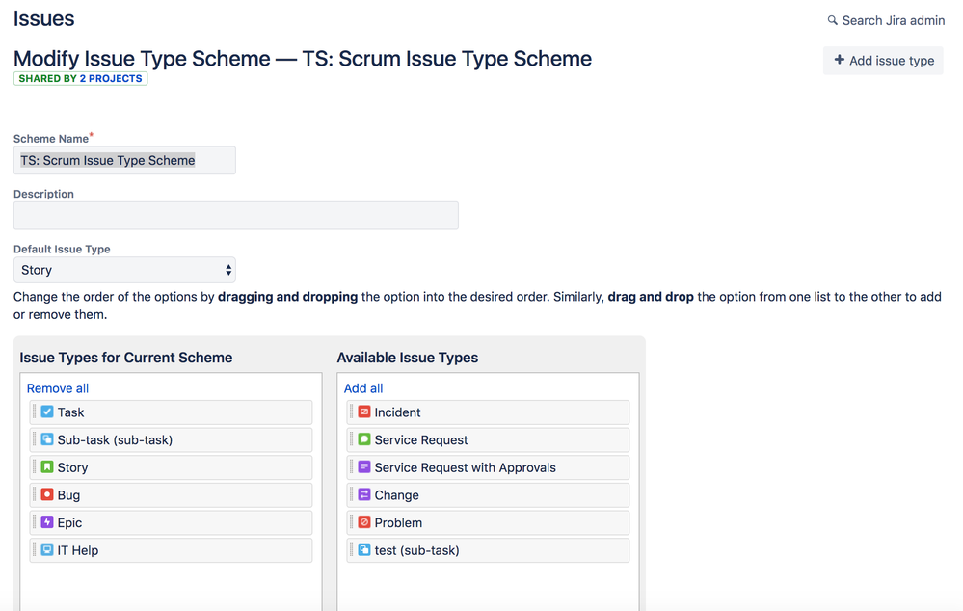963x611 pixels.
Task: Click the green Service Request icon
Action: 364,439
